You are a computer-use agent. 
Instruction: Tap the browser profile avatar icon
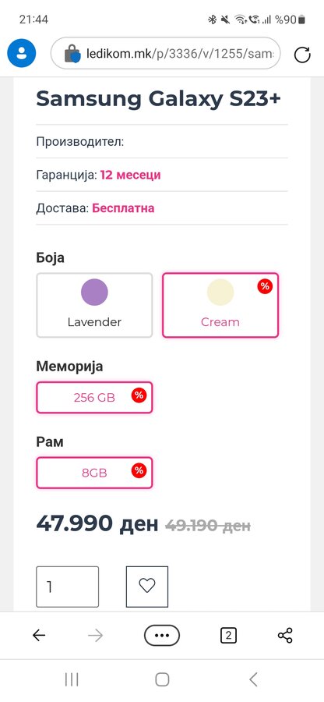coord(22,53)
